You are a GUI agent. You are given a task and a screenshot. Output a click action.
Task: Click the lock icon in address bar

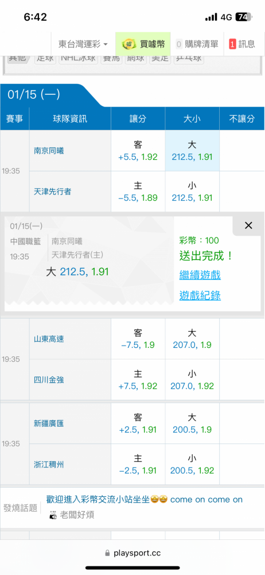click(107, 553)
